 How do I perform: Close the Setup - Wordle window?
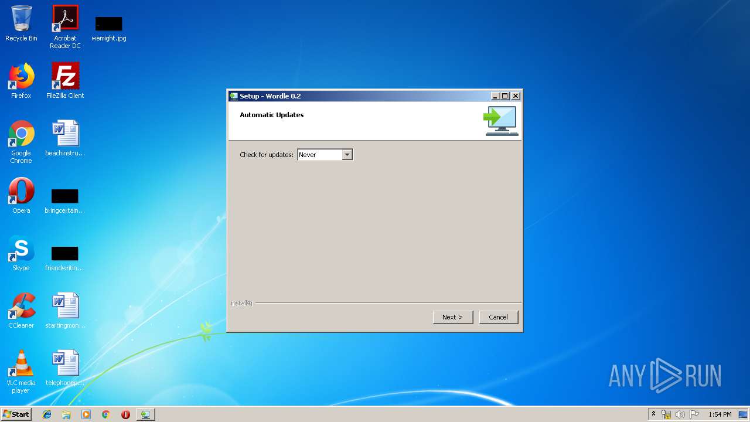click(x=516, y=96)
